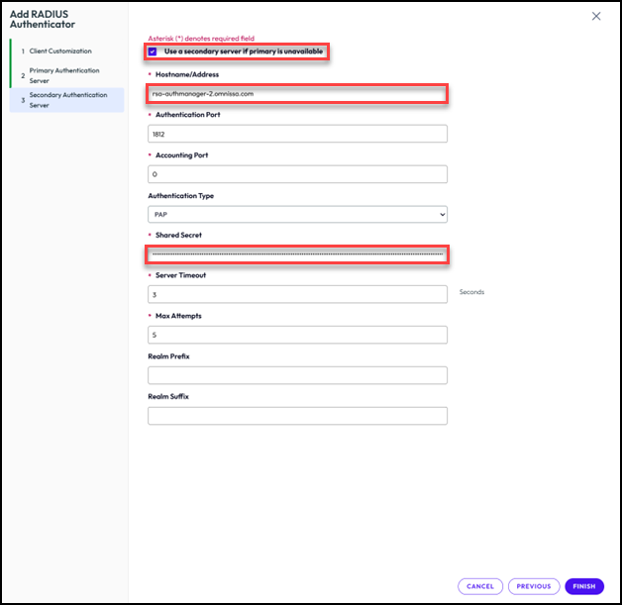Viewport: 622px width, 605px height.
Task: Click the Realm Suffix text box
Action: [x=297, y=416]
